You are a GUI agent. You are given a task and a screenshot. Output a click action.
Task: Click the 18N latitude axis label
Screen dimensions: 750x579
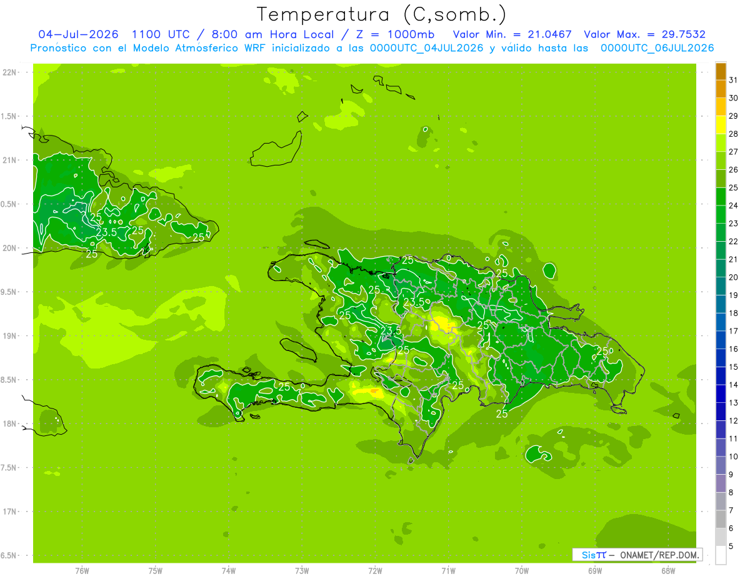(x=10, y=423)
